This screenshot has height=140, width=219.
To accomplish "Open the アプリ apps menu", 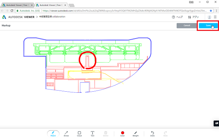I will [193, 17].
